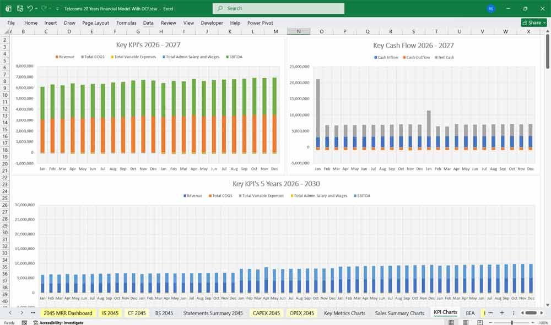Image resolution: width=551 pixels, height=325 pixels.
Task: Open the CAPEX 2045 sheet tab
Action: [x=266, y=313]
